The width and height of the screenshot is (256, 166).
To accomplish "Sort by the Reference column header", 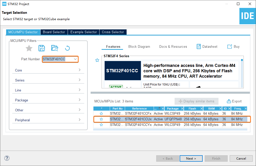I will click(x=139, y=109).
